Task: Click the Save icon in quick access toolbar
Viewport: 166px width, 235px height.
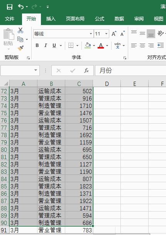Action: coord(10,7)
